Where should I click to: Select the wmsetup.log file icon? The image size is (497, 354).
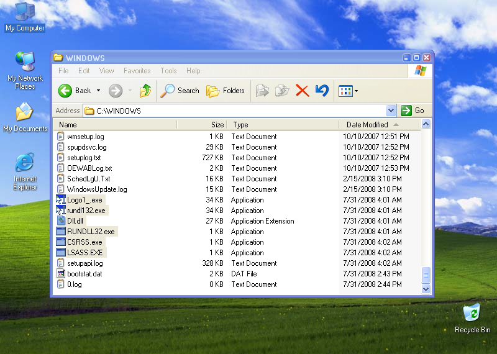[60, 136]
